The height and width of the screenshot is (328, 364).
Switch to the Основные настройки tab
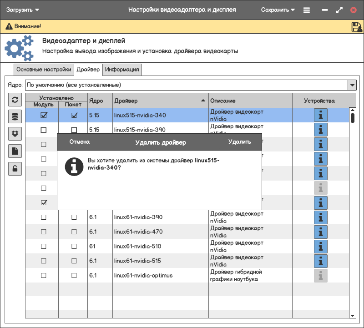[44, 70]
